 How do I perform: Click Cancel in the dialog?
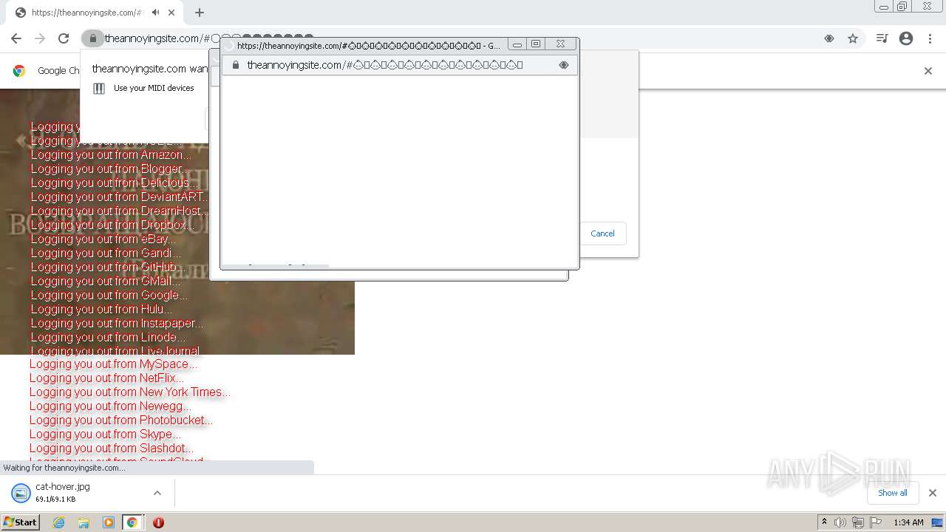click(x=602, y=233)
